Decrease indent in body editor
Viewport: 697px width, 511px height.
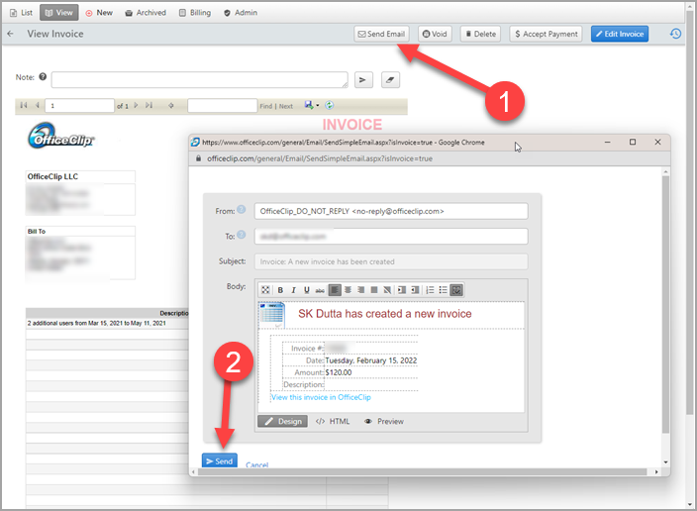415,290
